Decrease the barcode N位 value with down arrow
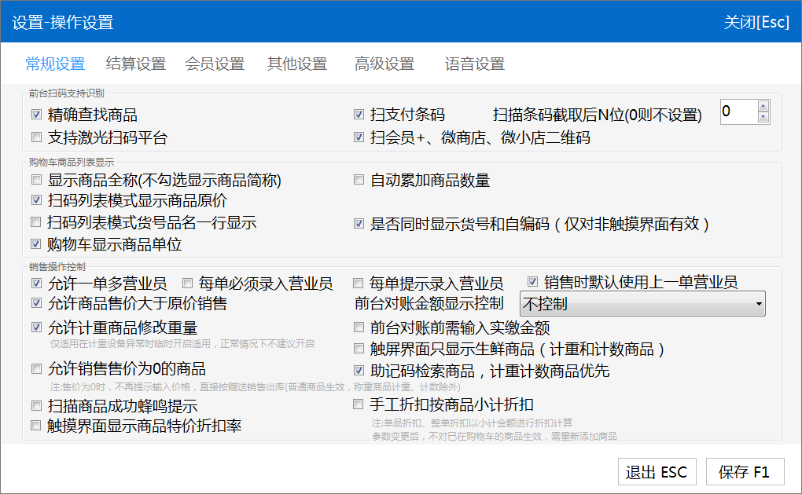The width and height of the screenshot is (802, 494). point(762,118)
